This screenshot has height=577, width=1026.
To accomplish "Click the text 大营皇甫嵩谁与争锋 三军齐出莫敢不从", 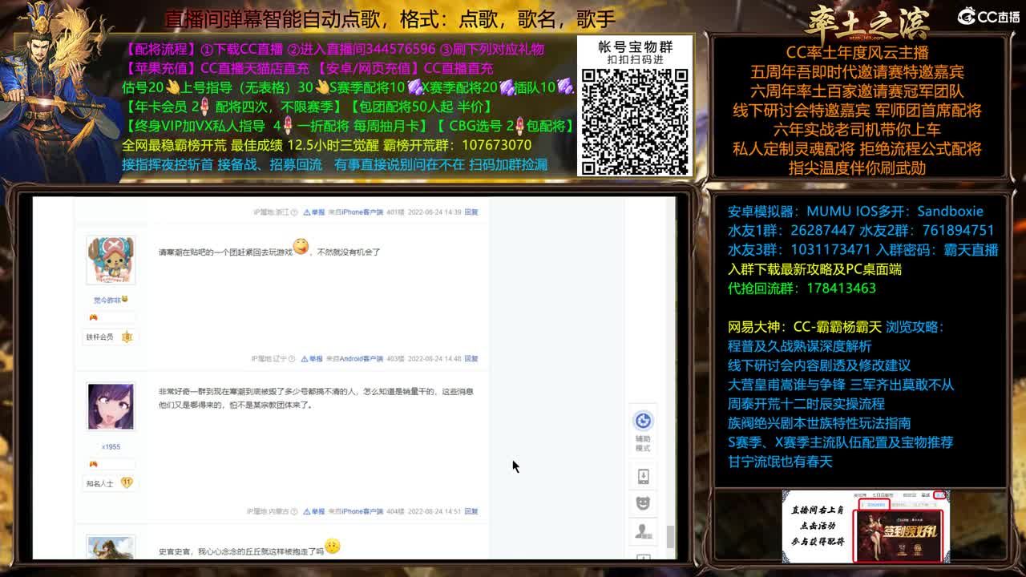I will pos(841,385).
